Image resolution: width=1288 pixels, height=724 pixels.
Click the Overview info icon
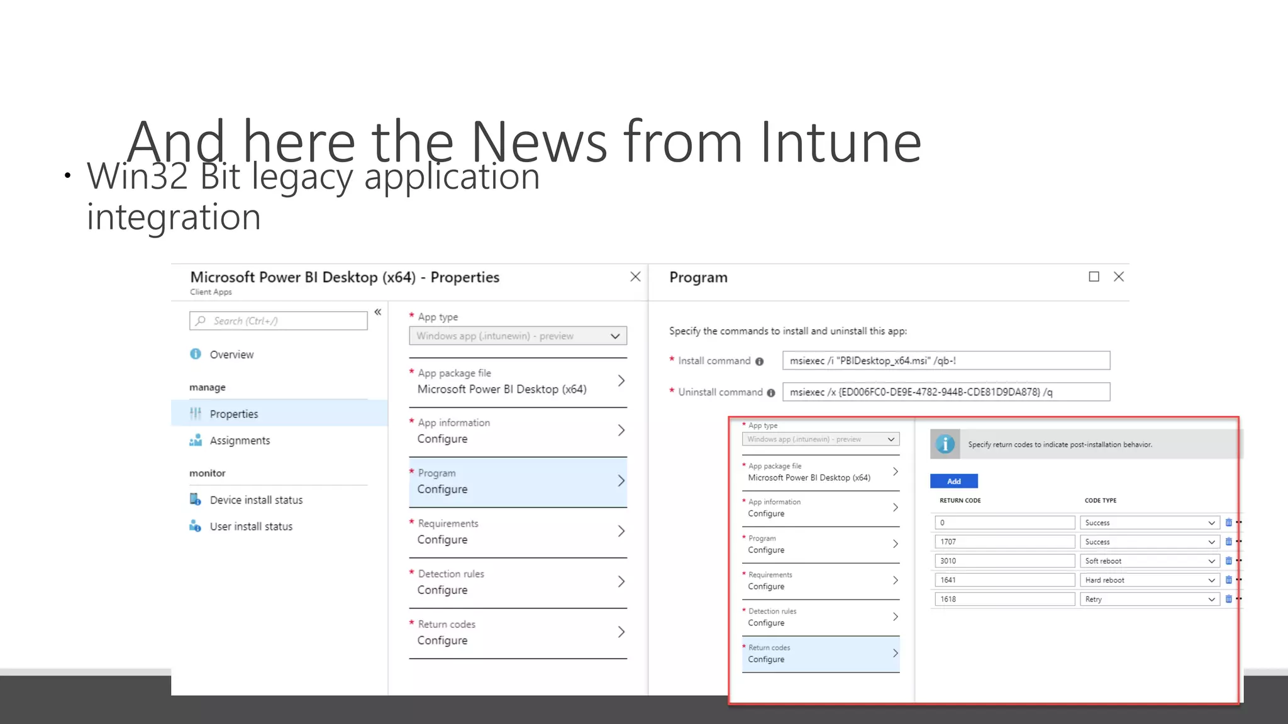(196, 354)
